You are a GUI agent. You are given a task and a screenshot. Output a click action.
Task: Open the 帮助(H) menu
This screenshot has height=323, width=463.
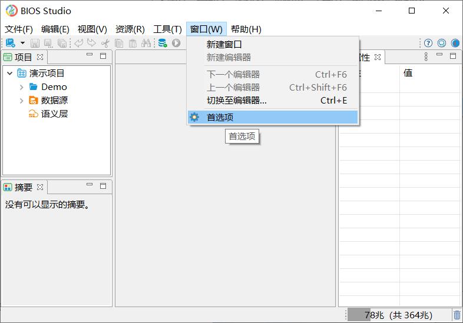click(246, 29)
